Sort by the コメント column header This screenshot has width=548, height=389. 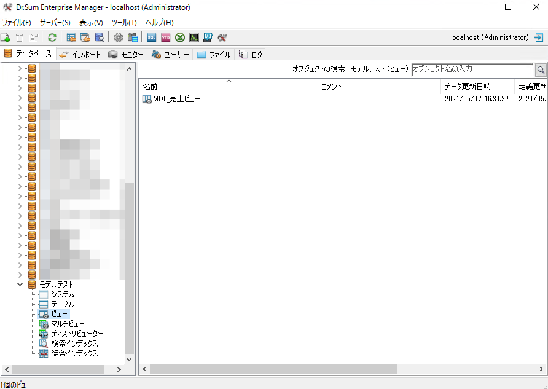click(x=380, y=87)
